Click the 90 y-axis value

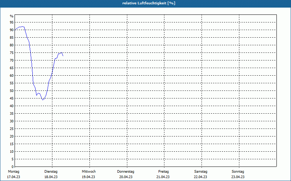(12, 30)
